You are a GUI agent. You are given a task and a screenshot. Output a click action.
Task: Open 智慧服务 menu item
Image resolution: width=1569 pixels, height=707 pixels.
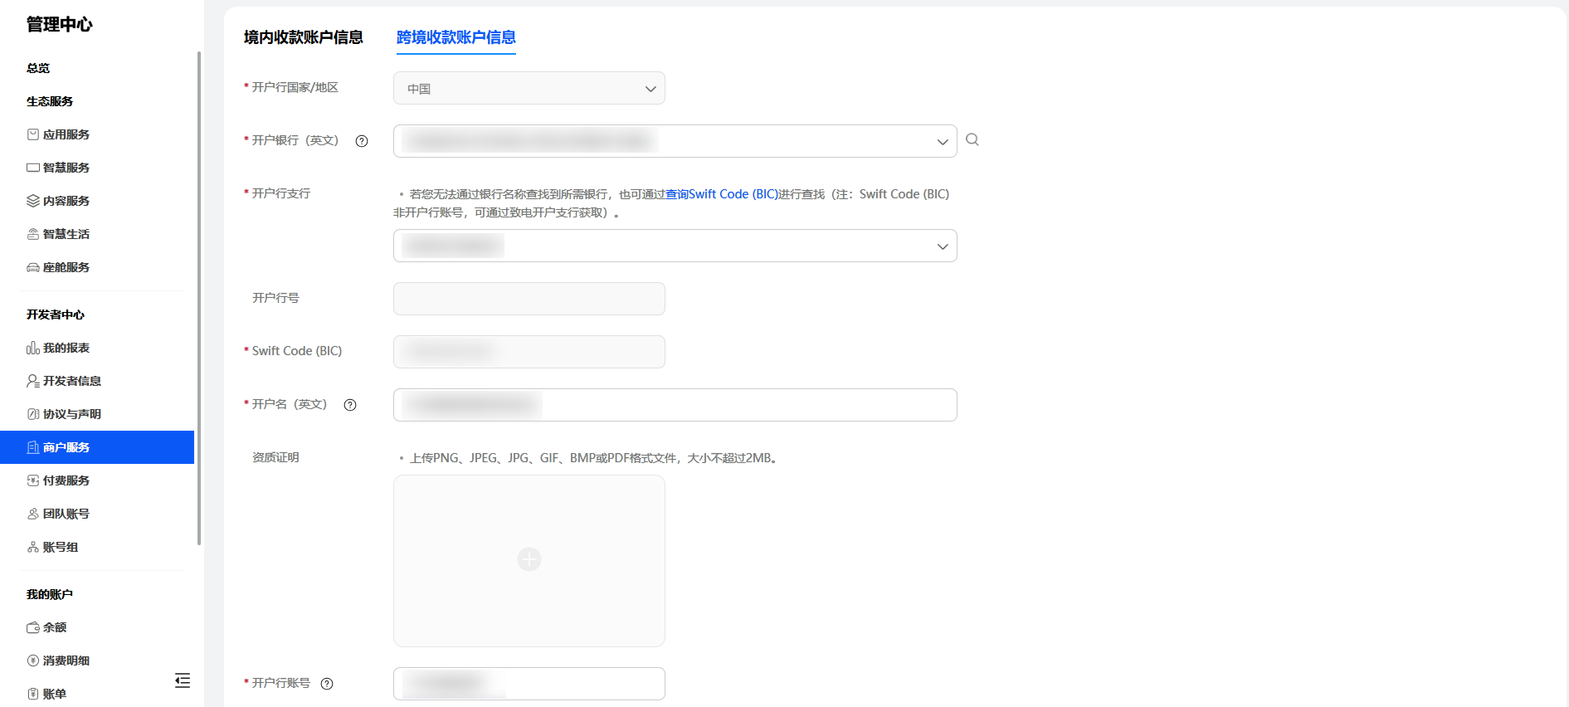pyautogui.click(x=66, y=168)
